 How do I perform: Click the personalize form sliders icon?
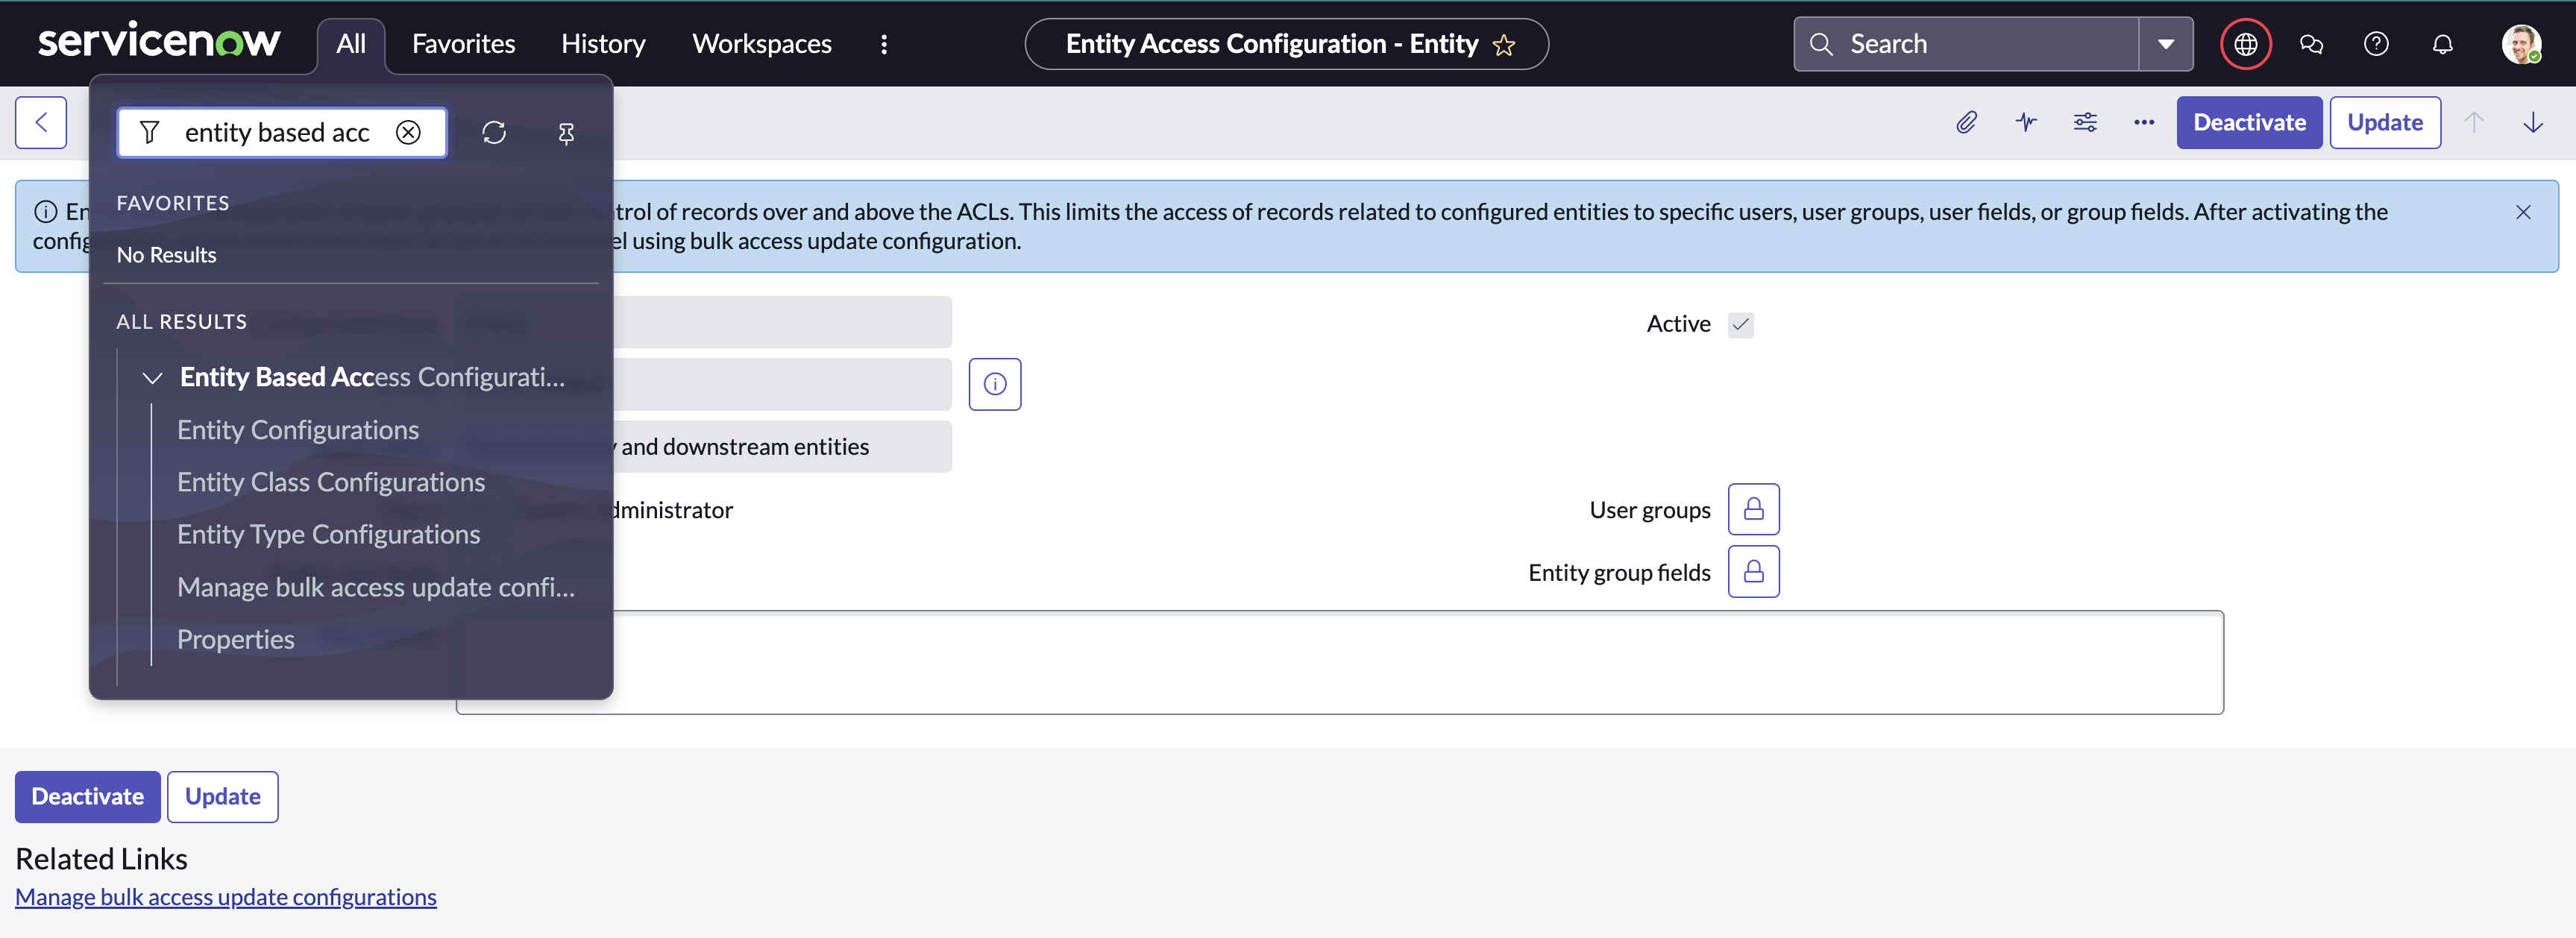coord(2085,122)
